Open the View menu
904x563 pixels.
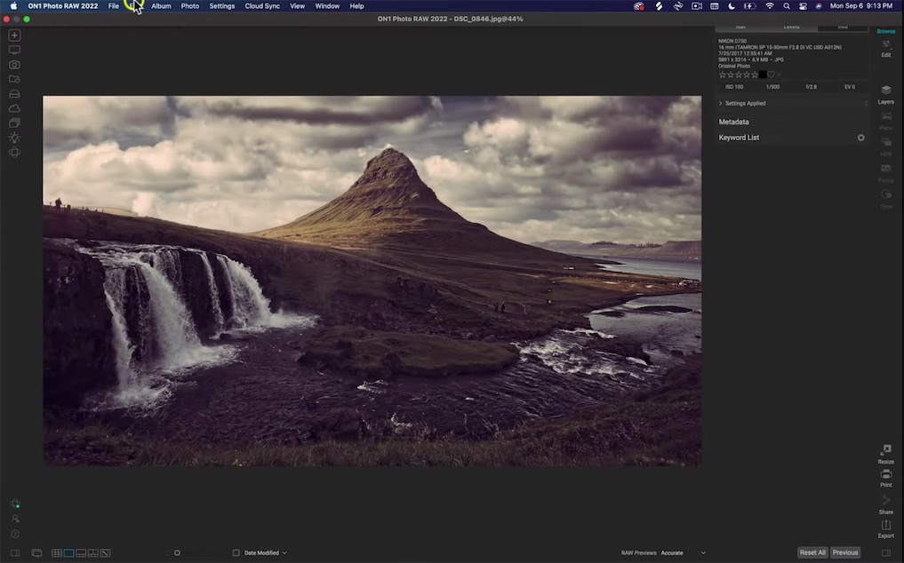click(298, 6)
